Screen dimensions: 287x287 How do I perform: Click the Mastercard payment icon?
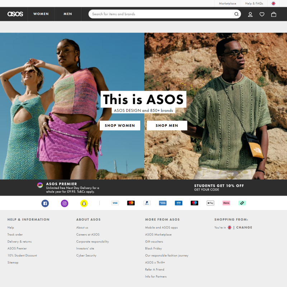pos(131,203)
